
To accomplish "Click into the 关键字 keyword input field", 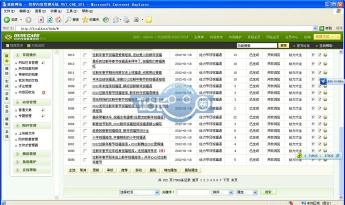I will coord(192,192).
